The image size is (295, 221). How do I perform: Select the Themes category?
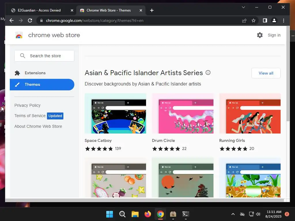42,84
